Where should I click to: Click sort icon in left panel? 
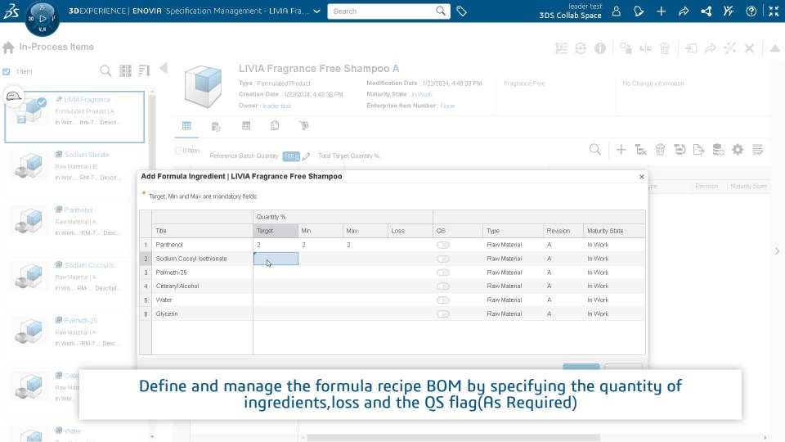pyautogui.click(x=144, y=70)
